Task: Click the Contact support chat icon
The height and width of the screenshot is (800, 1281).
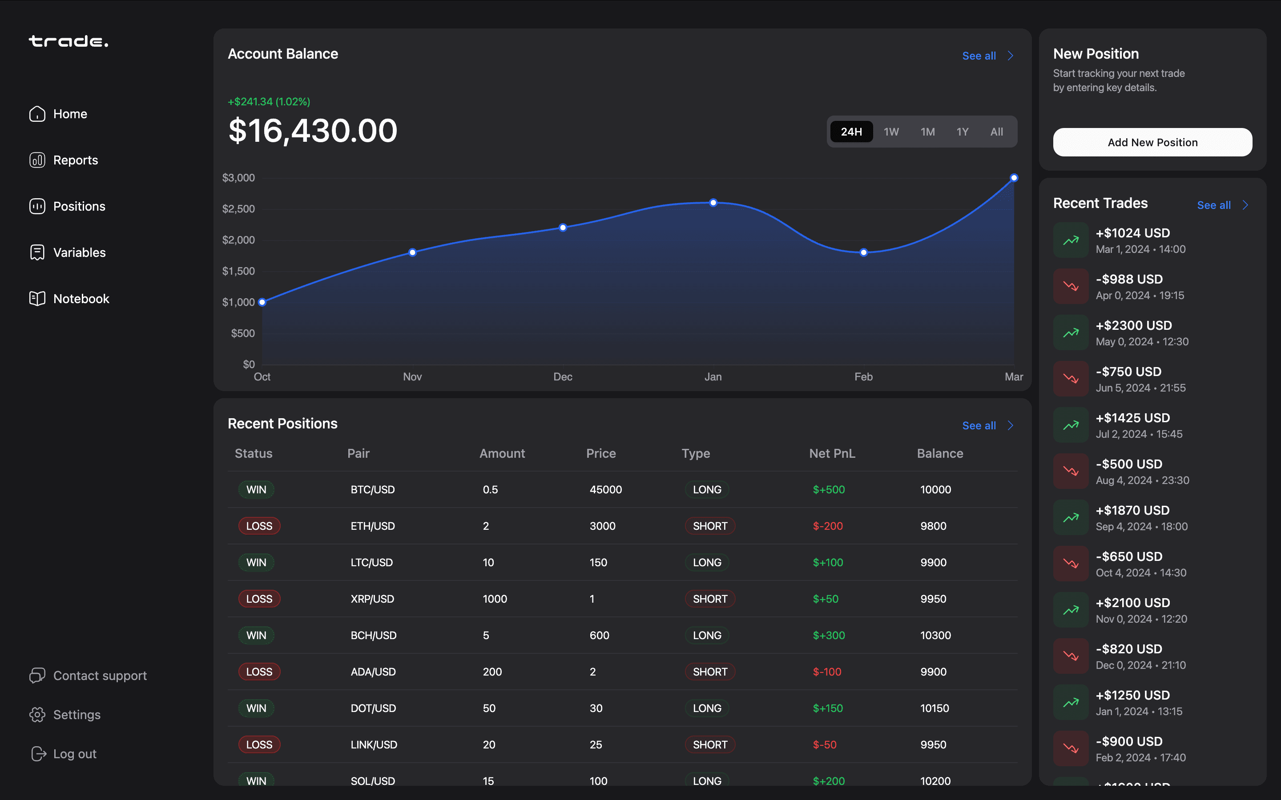Action: 37,676
